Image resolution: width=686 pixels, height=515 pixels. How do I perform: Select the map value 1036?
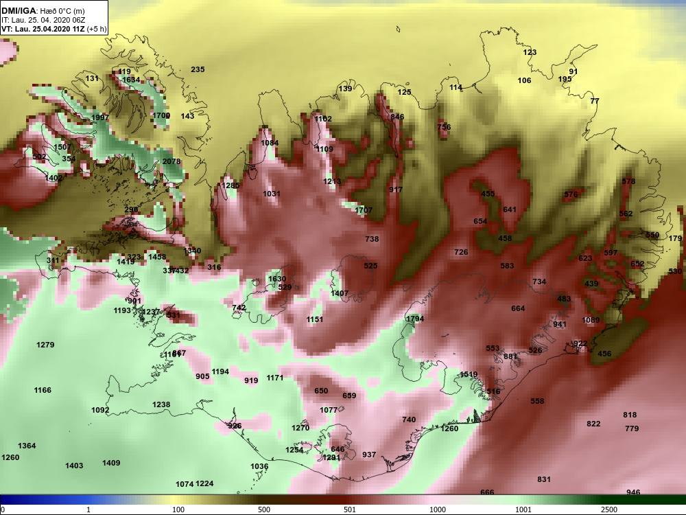point(259,466)
